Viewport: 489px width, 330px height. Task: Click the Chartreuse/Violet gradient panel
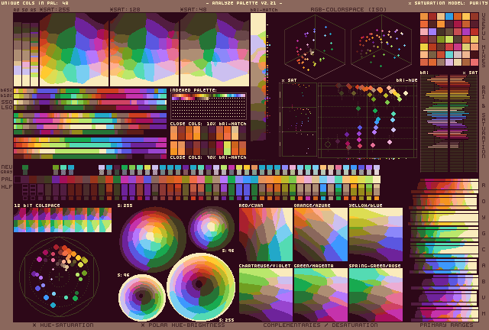[265, 294]
